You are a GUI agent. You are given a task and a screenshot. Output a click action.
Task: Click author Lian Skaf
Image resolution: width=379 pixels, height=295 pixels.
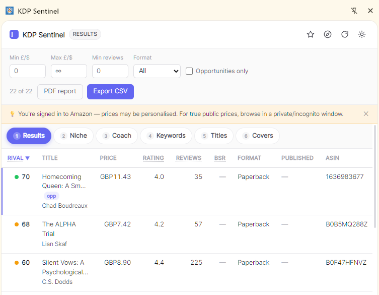pos(54,244)
